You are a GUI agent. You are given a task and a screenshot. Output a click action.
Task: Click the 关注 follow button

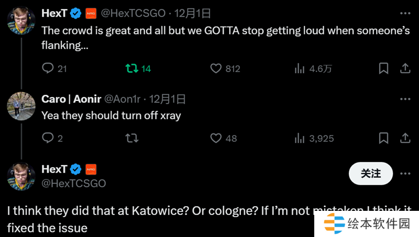tap(371, 174)
